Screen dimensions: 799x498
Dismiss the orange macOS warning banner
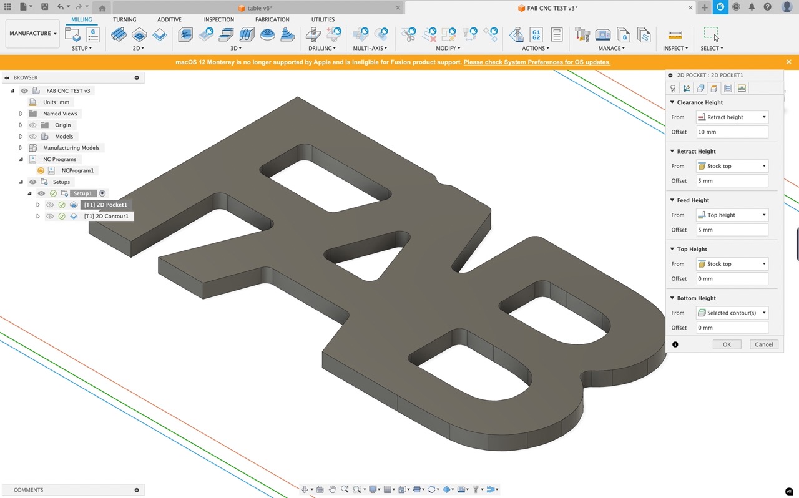(789, 62)
